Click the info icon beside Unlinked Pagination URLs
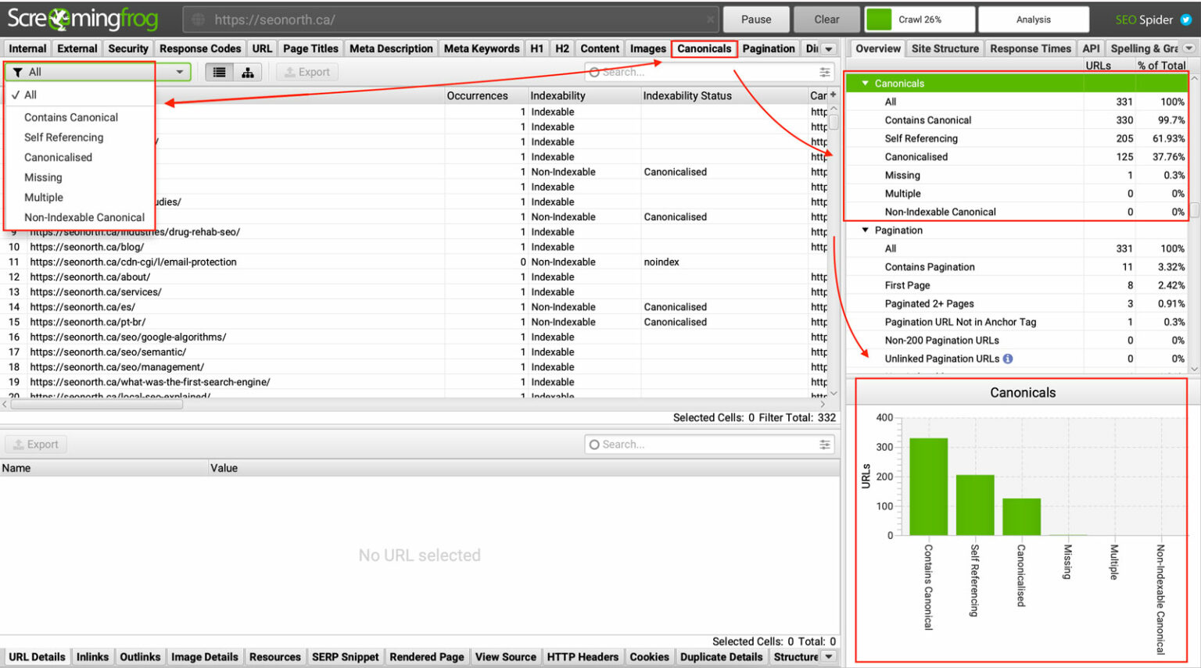Screen dimensions: 1201x668 (1009, 359)
